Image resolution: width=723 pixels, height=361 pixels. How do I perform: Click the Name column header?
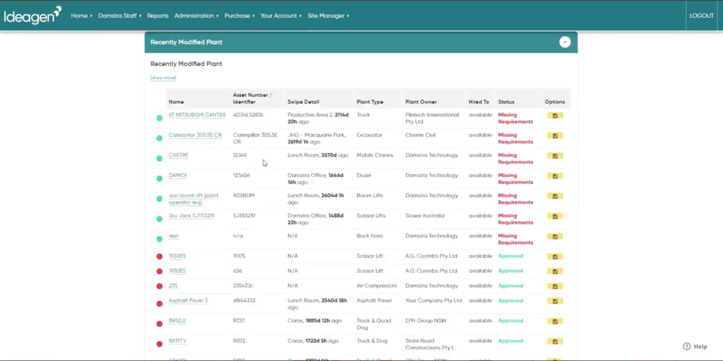[x=176, y=102]
